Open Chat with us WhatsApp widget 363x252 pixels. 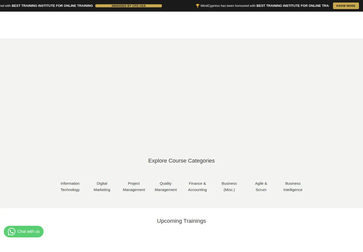[x=24, y=232]
